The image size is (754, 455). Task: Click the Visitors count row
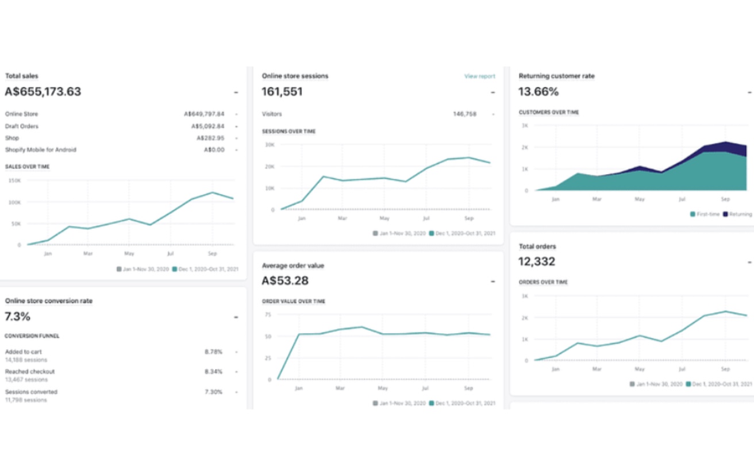pos(272,114)
